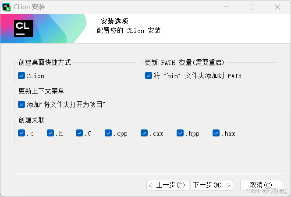This screenshot has width=291, height=197.
Task: Uncheck the CLion desktop shortcut checkbox
Action: [x=21, y=75]
